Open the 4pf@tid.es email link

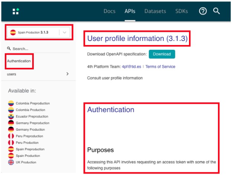tap(132, 66)
